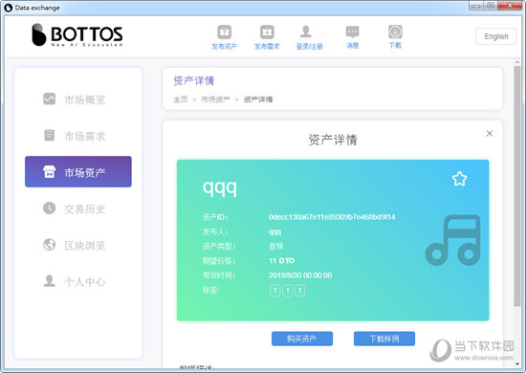Screen dimensions: 526x373
Task: Open messages (消息) chat icon
Action: pyautogui.click(x=352, y=32)
